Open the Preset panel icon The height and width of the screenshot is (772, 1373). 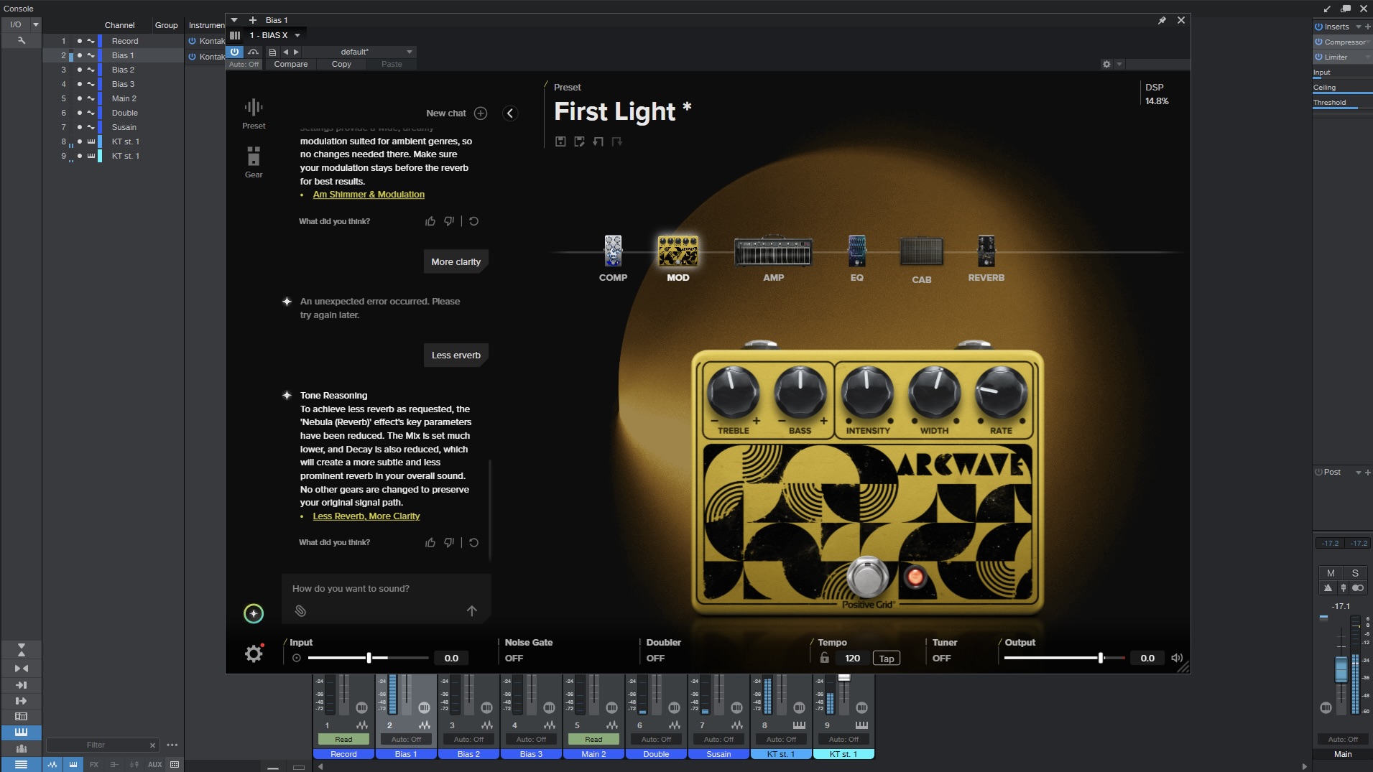click(254, 114)
